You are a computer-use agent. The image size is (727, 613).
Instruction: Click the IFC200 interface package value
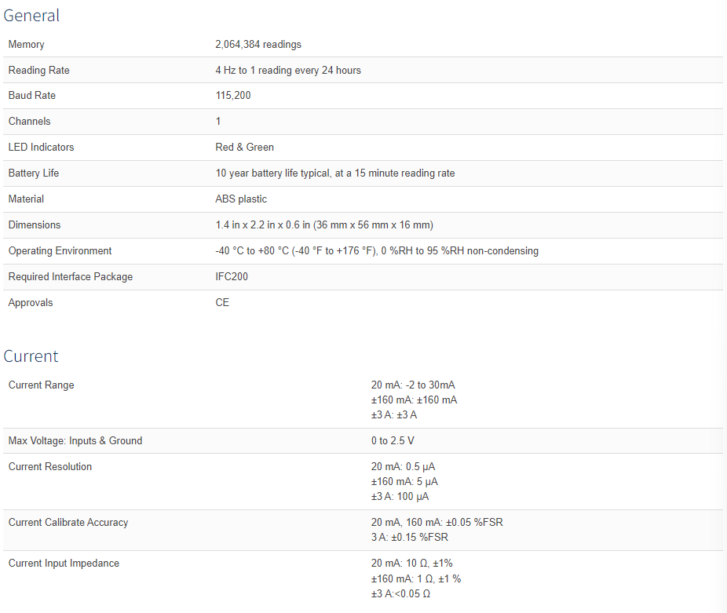232,277
